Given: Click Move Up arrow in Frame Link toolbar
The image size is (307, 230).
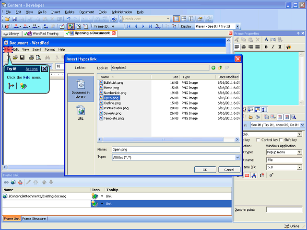Looking at the screenshot, I should 44,182.
